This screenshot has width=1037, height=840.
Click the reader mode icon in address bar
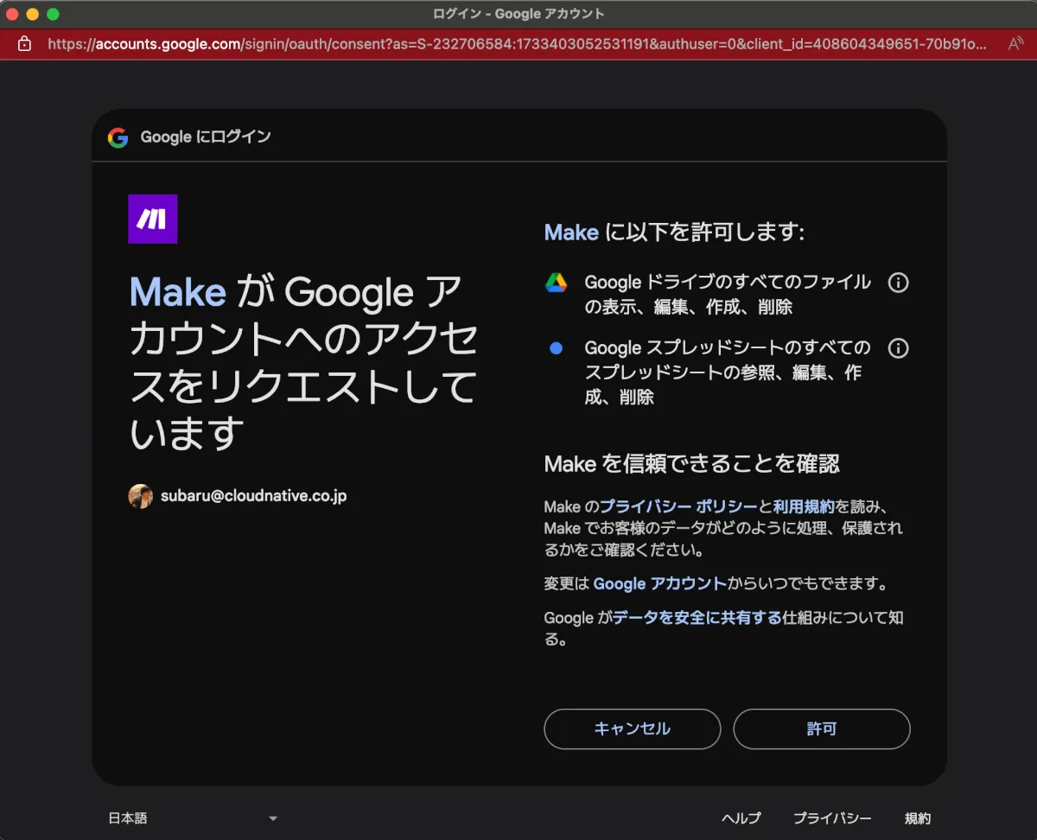[1015, 43]
